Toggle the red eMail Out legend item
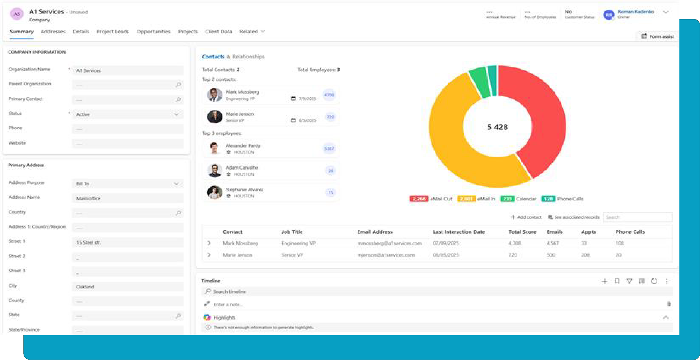 (431, 199)
